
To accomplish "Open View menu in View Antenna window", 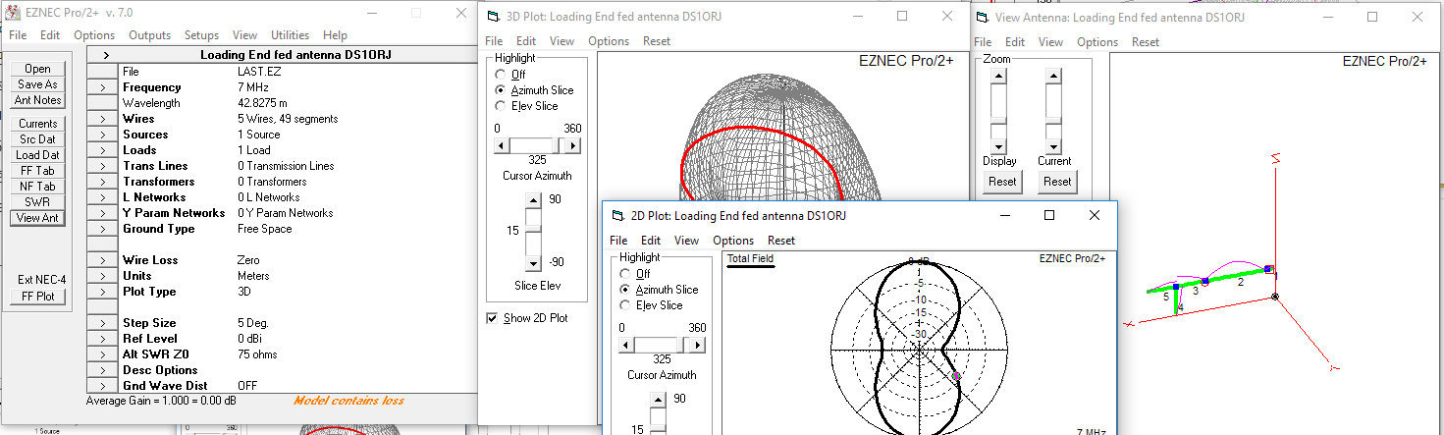I will pyautogui.click(x=1050, y=42).
